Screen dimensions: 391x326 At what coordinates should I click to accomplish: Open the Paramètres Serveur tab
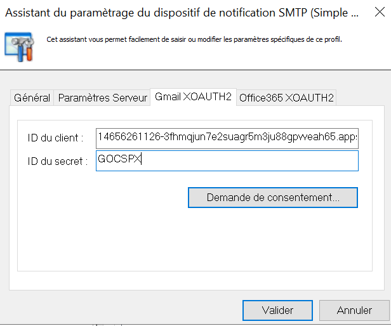pos(102,98)
